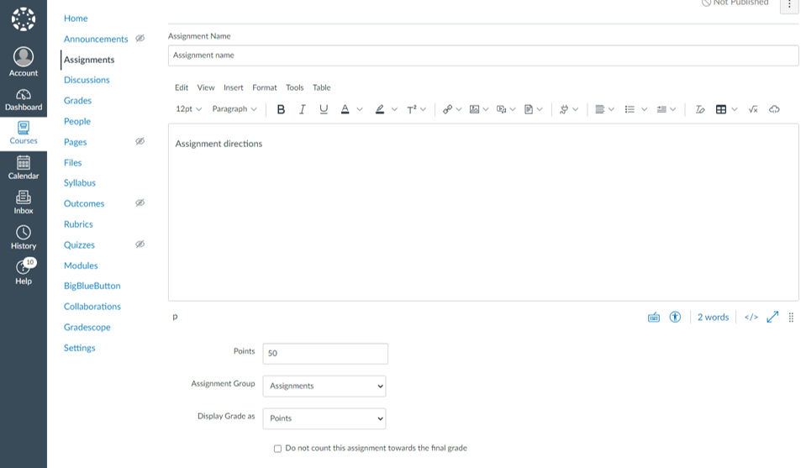Toggle bold formatting in editor toolbar
The width and height of the screenshot is (806, 468).
281,109
